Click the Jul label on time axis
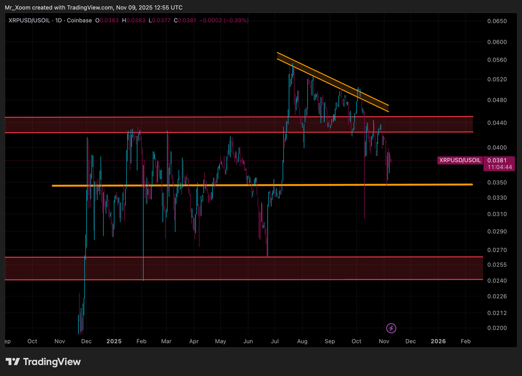This screenshot has width=522, height=376. pos(275,341)
